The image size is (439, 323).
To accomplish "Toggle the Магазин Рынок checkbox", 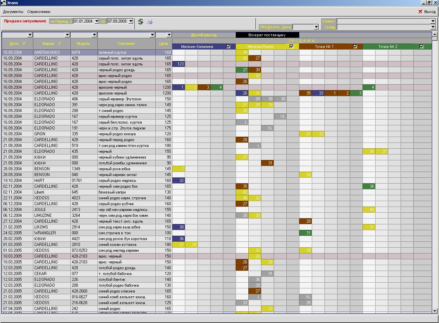I will click(x=292, y=47).
